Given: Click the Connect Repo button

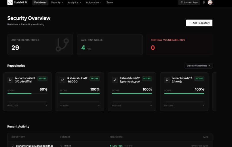Looking at the screenshot, I should pos(189,2).
